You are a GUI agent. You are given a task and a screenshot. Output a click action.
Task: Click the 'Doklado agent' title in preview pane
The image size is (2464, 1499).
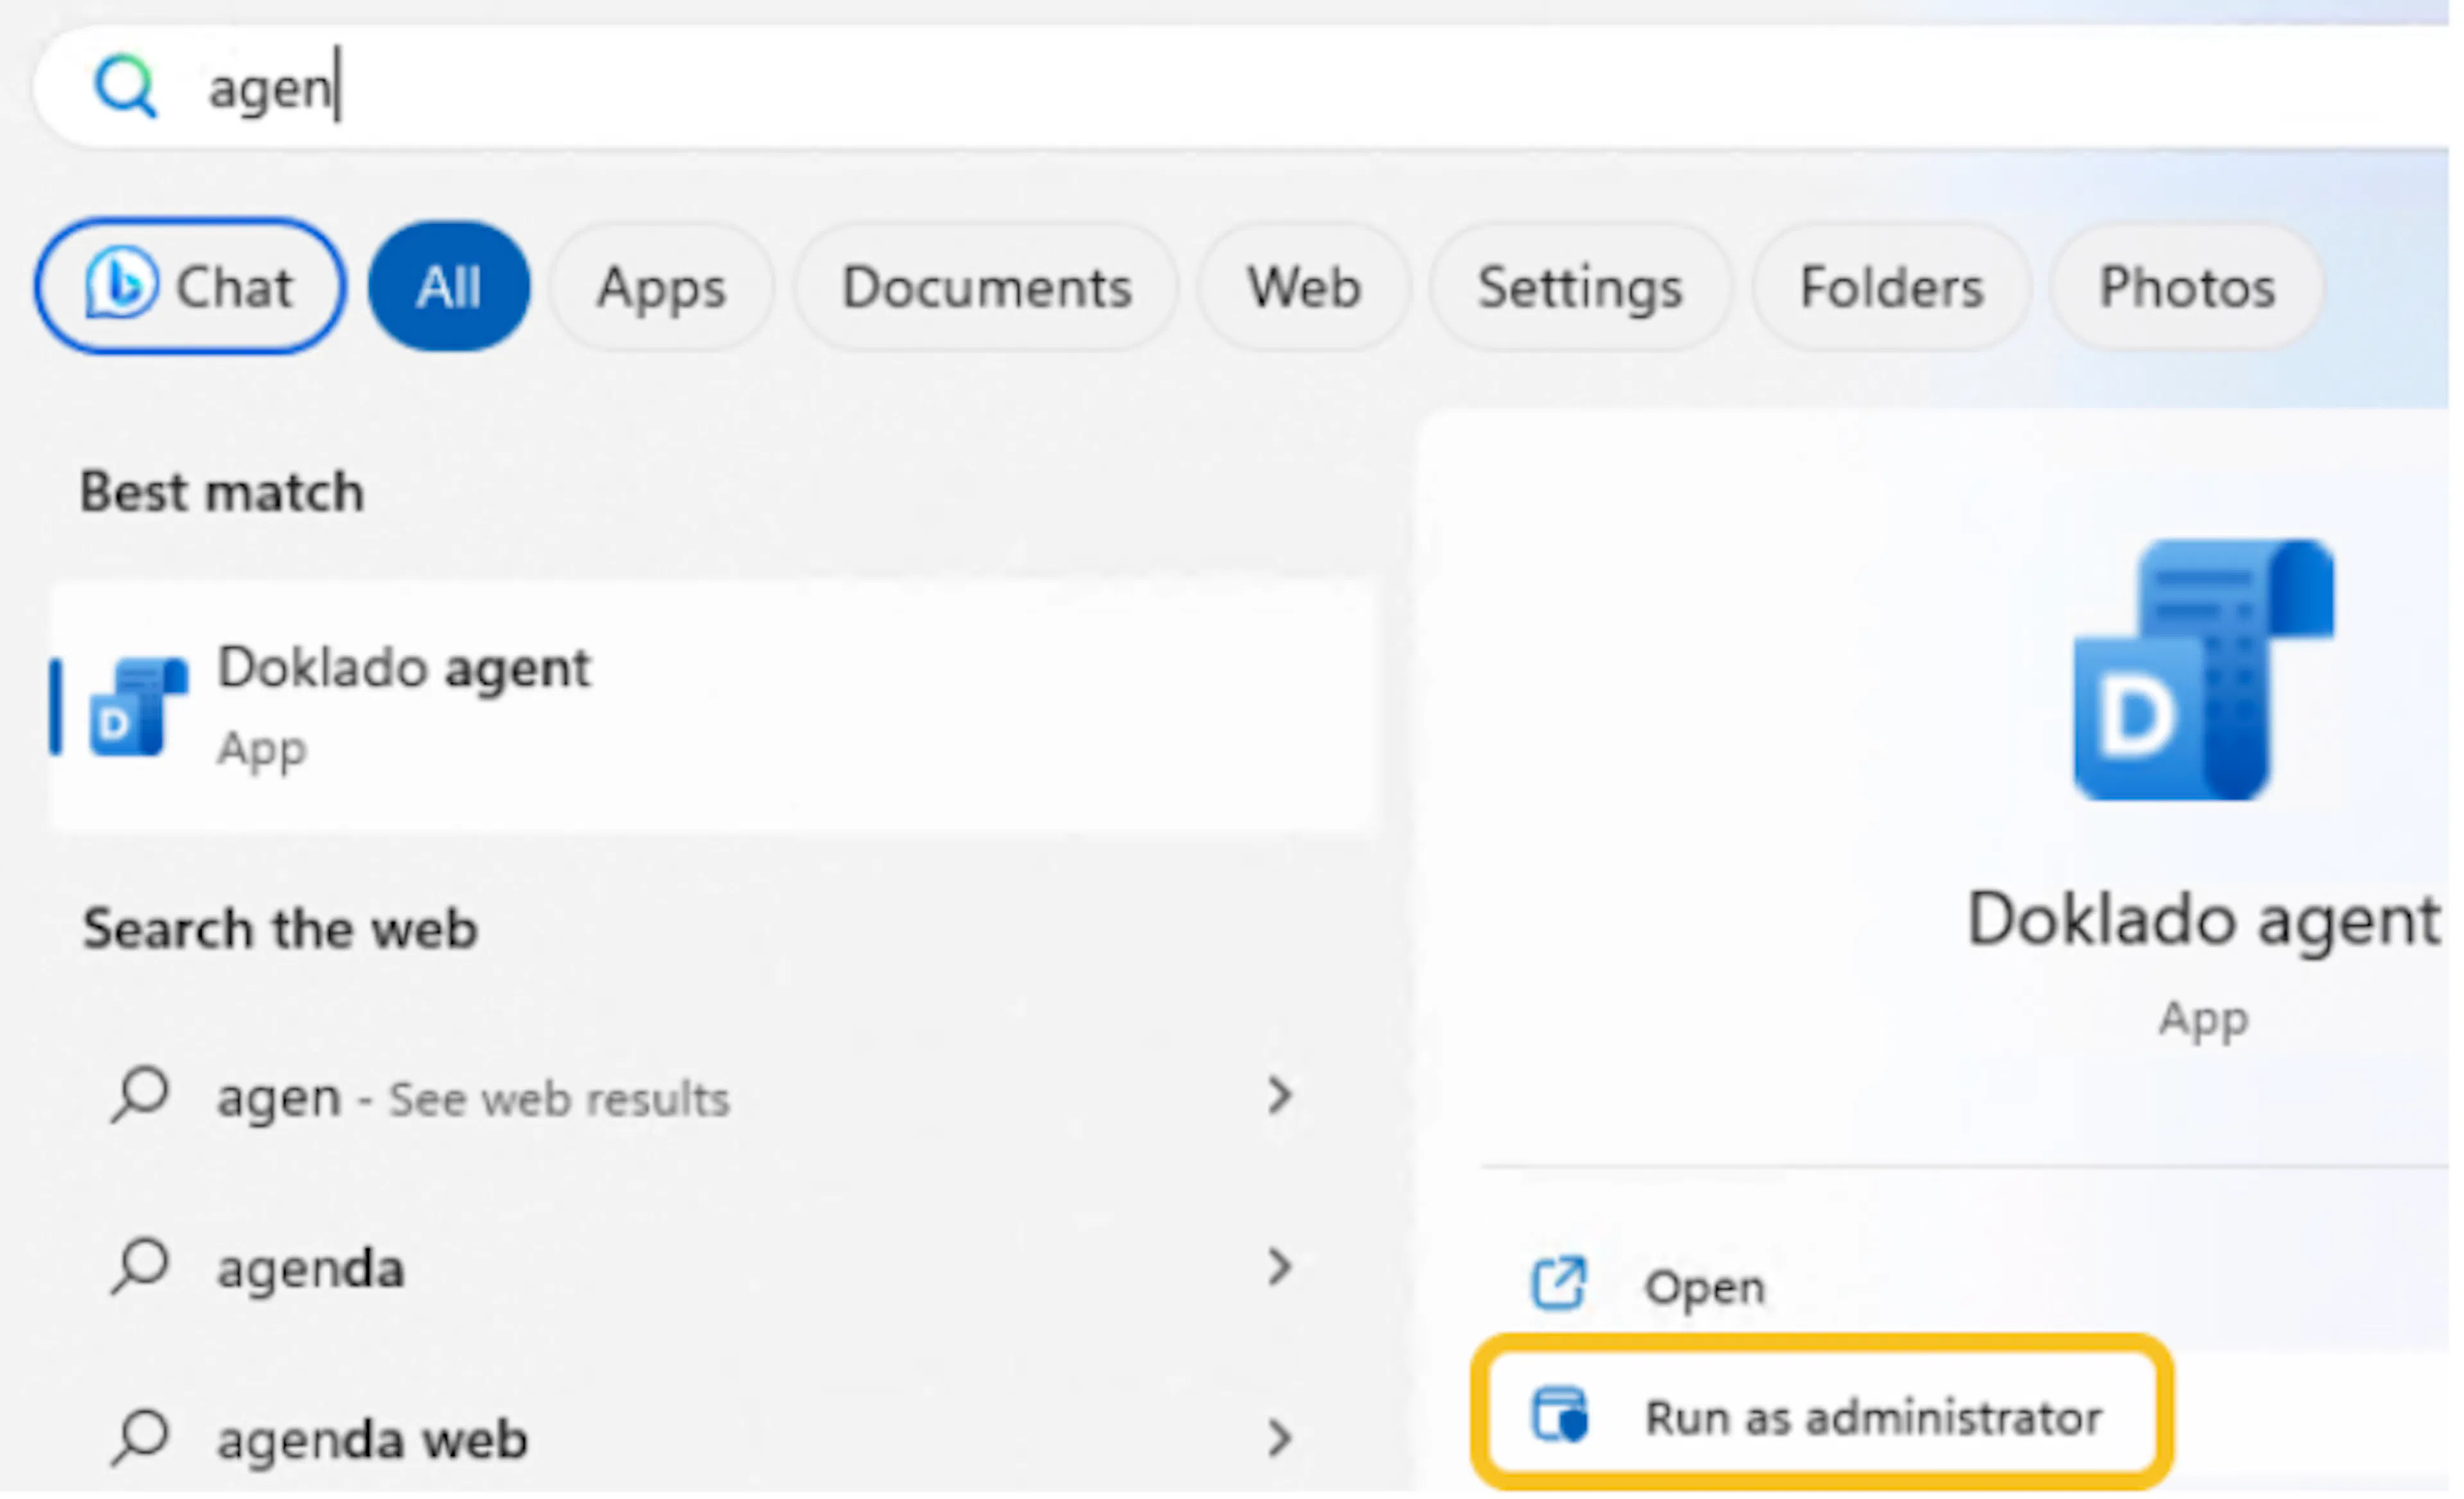point(2204,920)
